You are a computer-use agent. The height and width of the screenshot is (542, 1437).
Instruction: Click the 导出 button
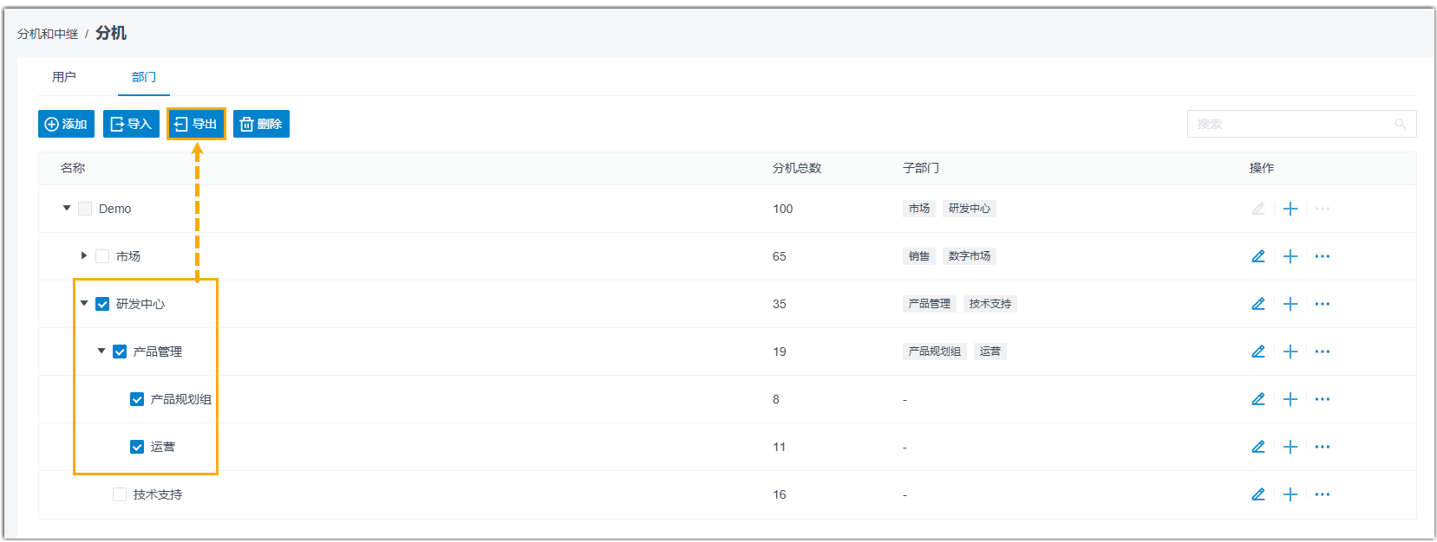click(x=196, y=124)
